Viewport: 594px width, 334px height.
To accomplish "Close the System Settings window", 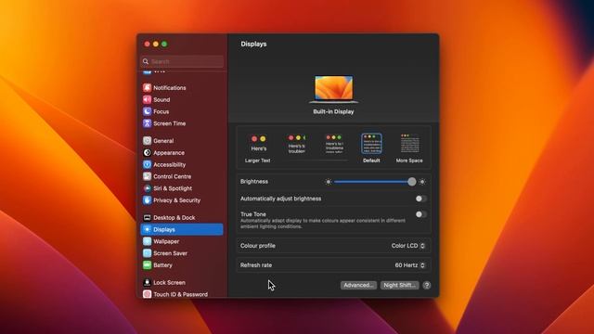I will (147, 44).
